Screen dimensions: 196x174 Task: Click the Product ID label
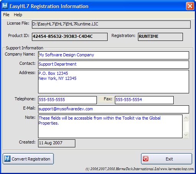point(19,35)
